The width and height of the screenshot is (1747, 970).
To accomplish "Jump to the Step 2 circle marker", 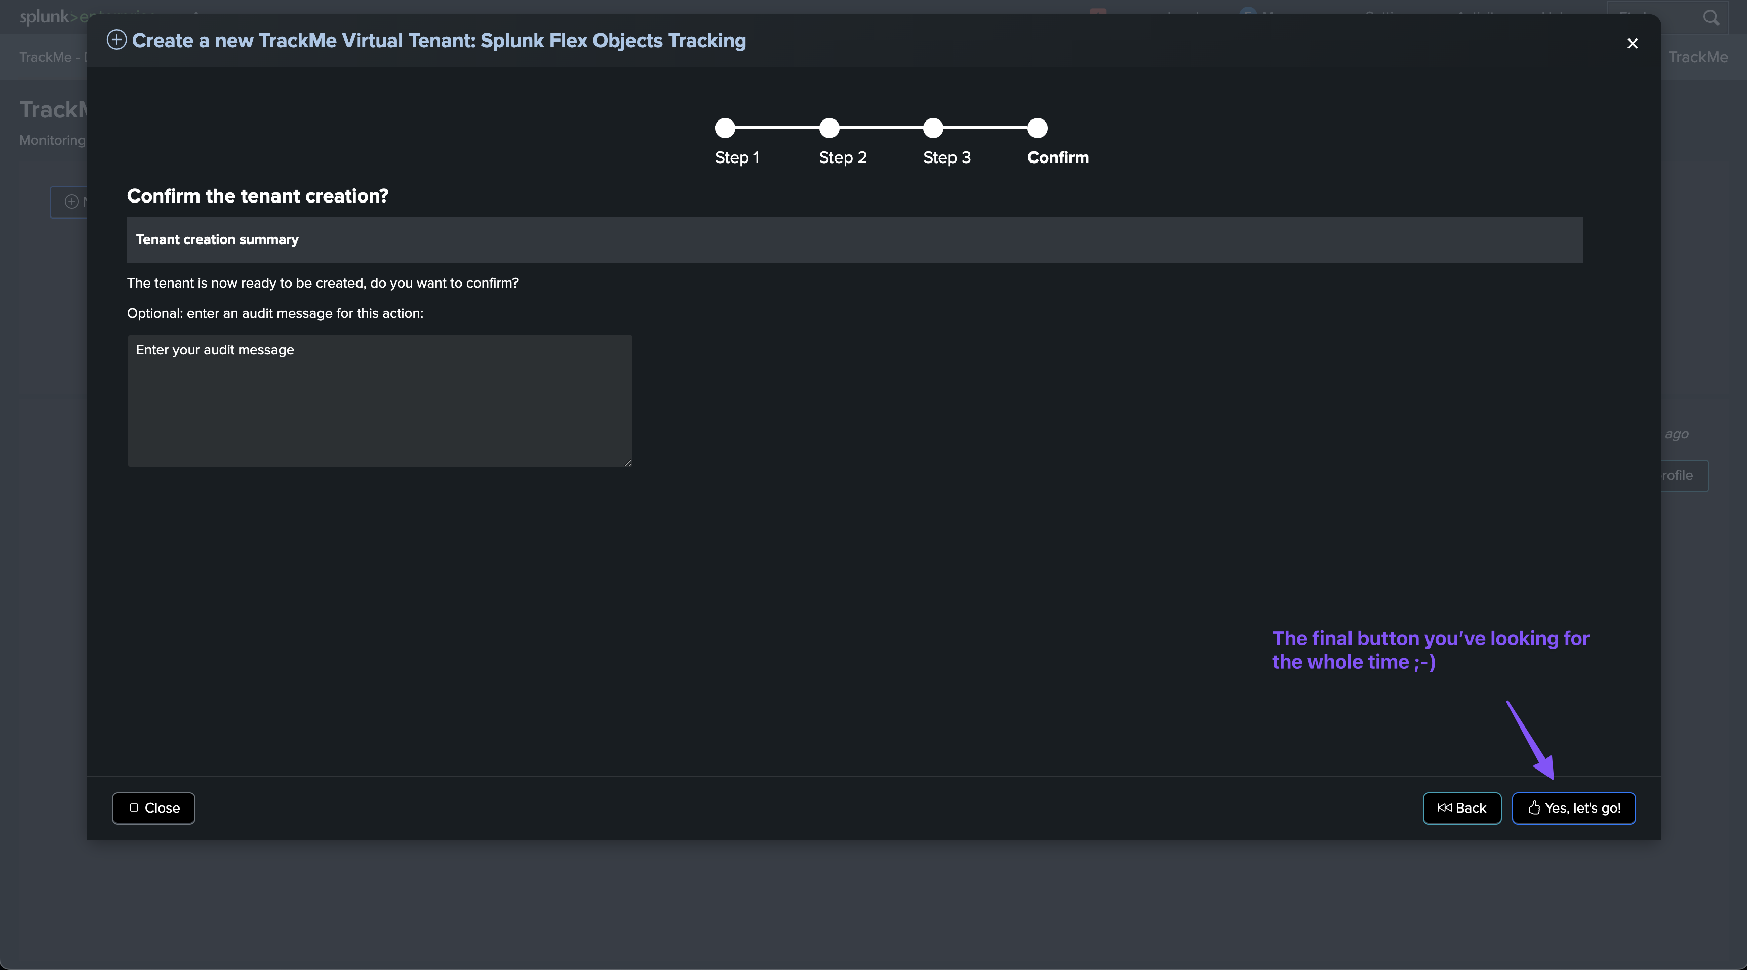I will (x=829, y=128).
